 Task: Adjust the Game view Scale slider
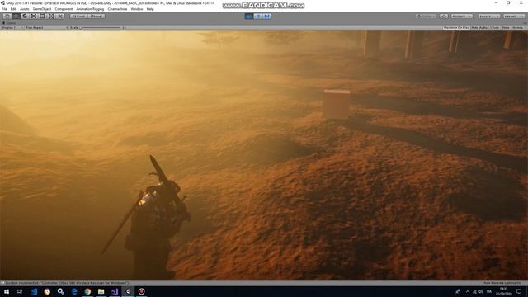tap(101, 27)
